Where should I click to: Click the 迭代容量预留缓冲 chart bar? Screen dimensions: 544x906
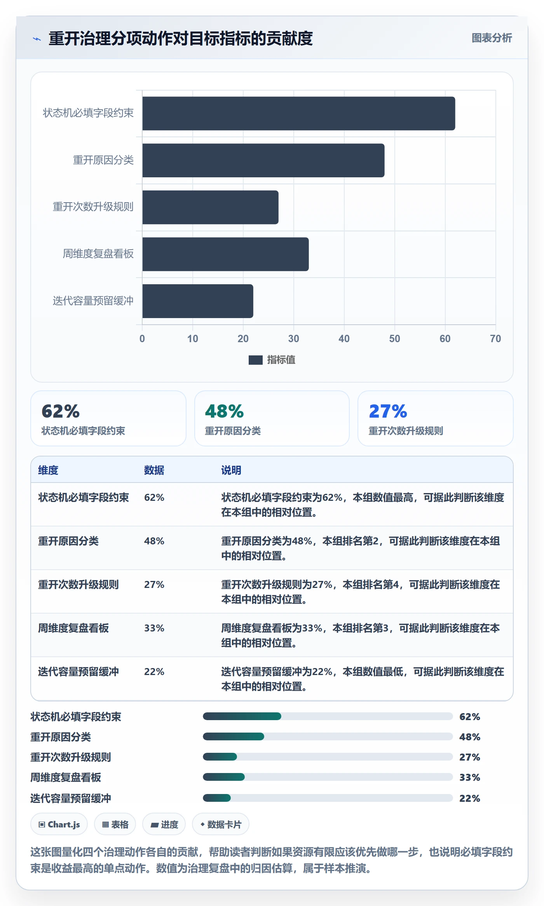[x=197, y=301]
